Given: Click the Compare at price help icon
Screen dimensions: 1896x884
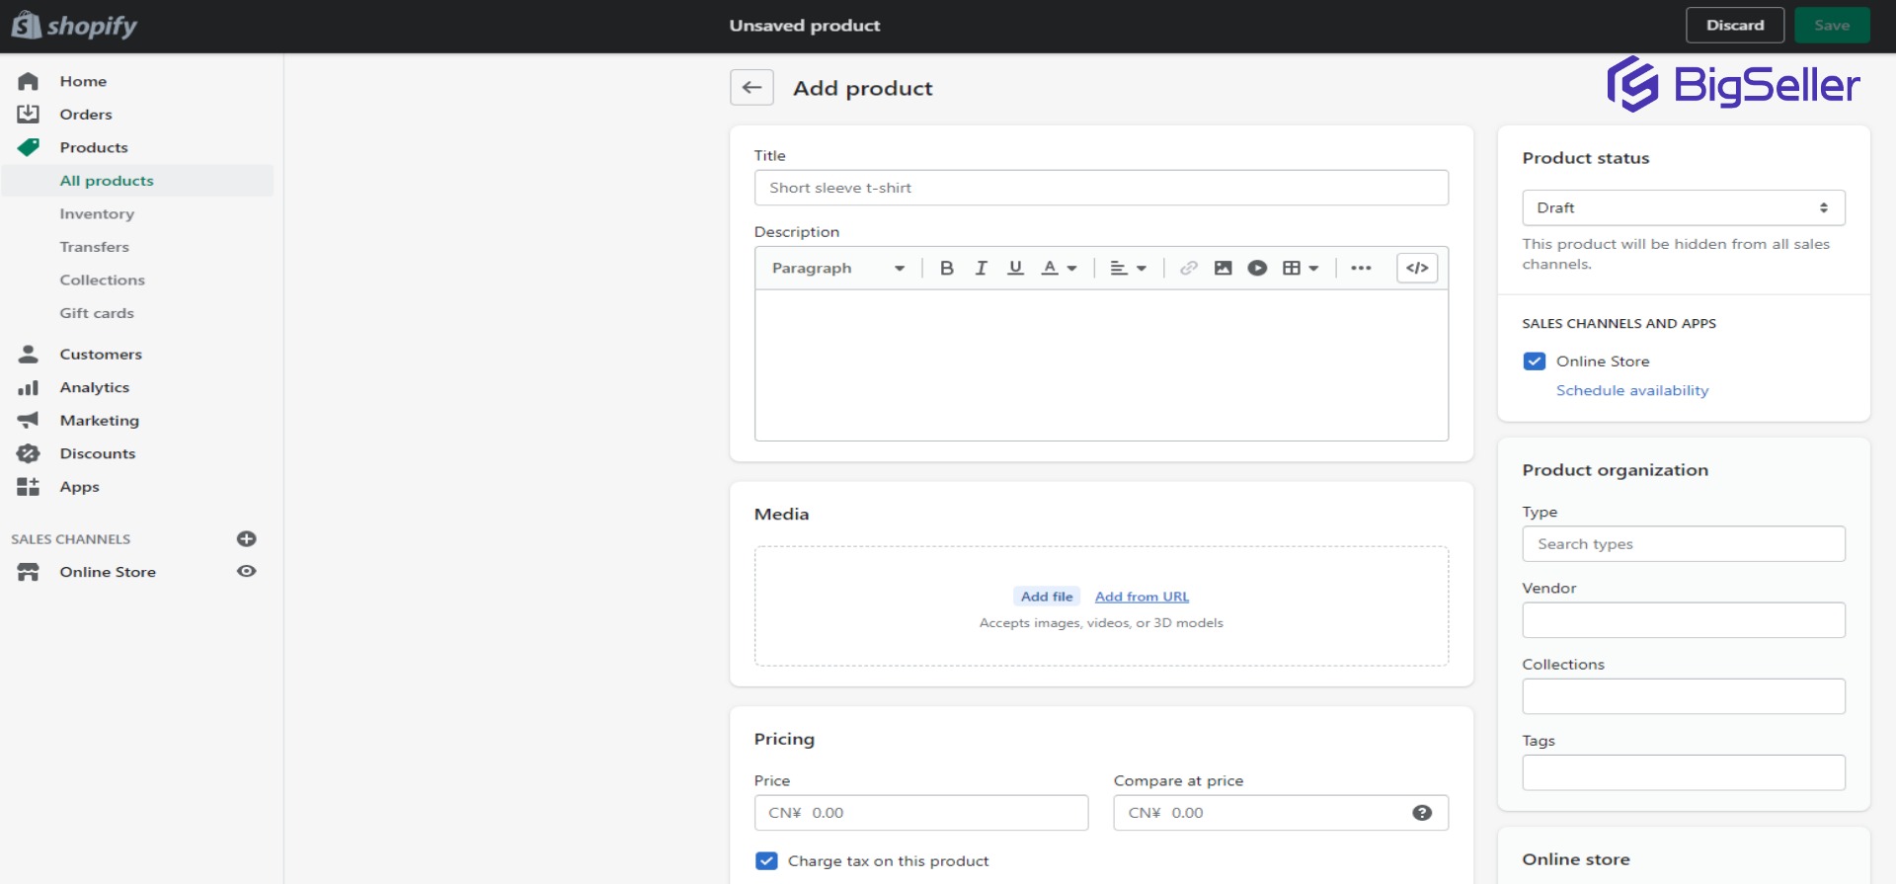Looking at the screenshot, I should [x=1422, y=813].
